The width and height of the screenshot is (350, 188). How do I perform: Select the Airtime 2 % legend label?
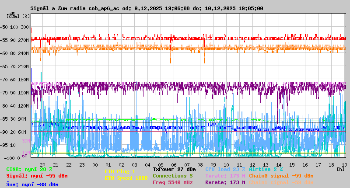(266, 169)
